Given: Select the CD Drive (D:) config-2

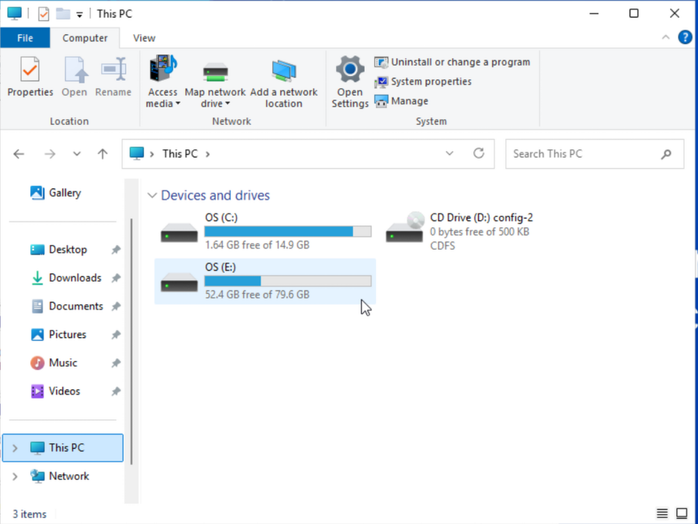Looking at the screenshot, I should [475, 231].
